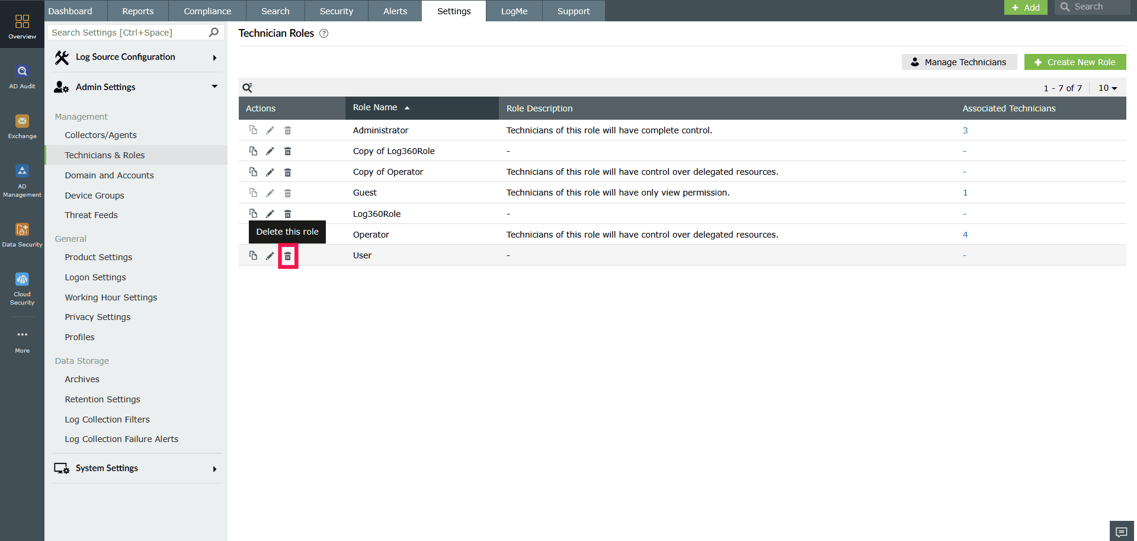Open the page size dropdown showing 10
Viewport: 1137px width, 541px height.
click(1107, 88)
